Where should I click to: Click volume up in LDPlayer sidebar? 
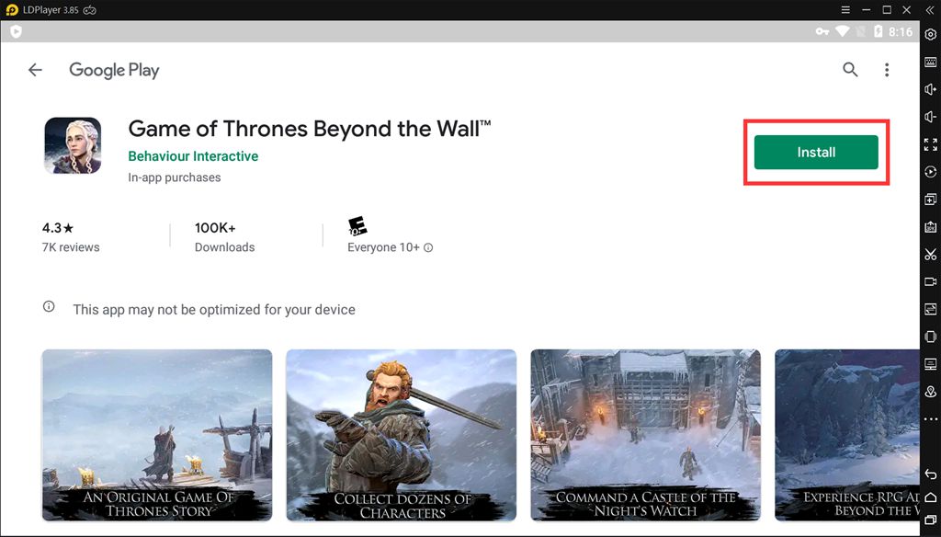tap(930, 89)
